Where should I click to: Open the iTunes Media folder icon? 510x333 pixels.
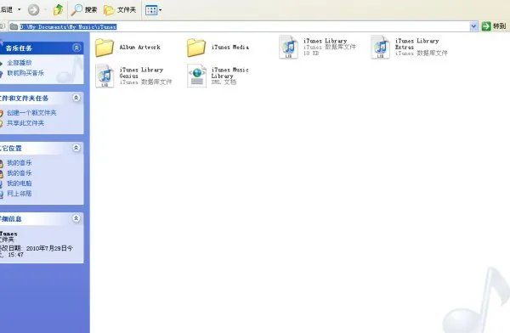point(196,48)
